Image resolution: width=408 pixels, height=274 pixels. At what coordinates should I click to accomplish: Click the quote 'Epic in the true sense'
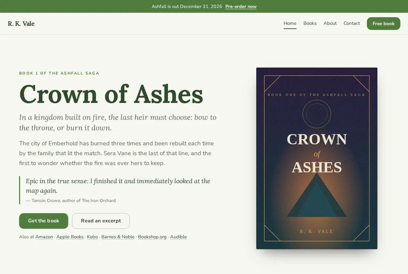(118, 186)
